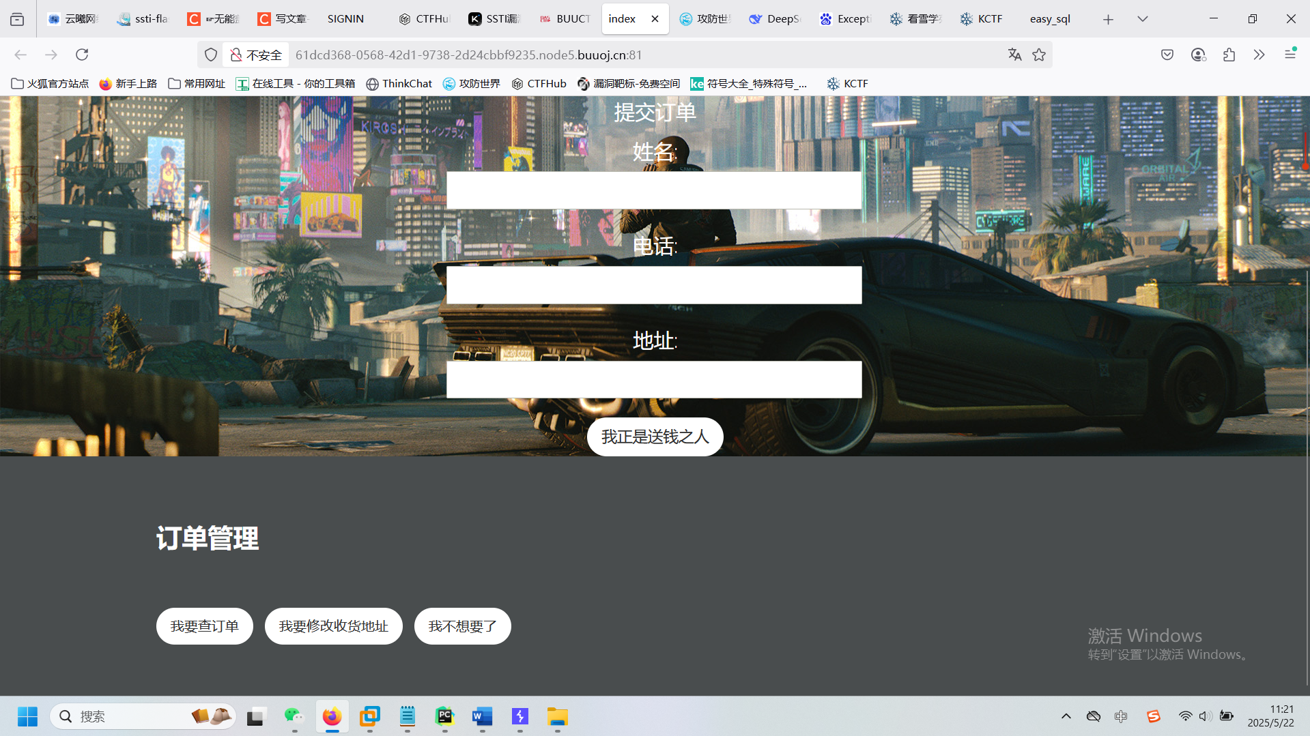Open Sogou input icon in tray
The image size is (1310, 736).
coord(1154,716)
